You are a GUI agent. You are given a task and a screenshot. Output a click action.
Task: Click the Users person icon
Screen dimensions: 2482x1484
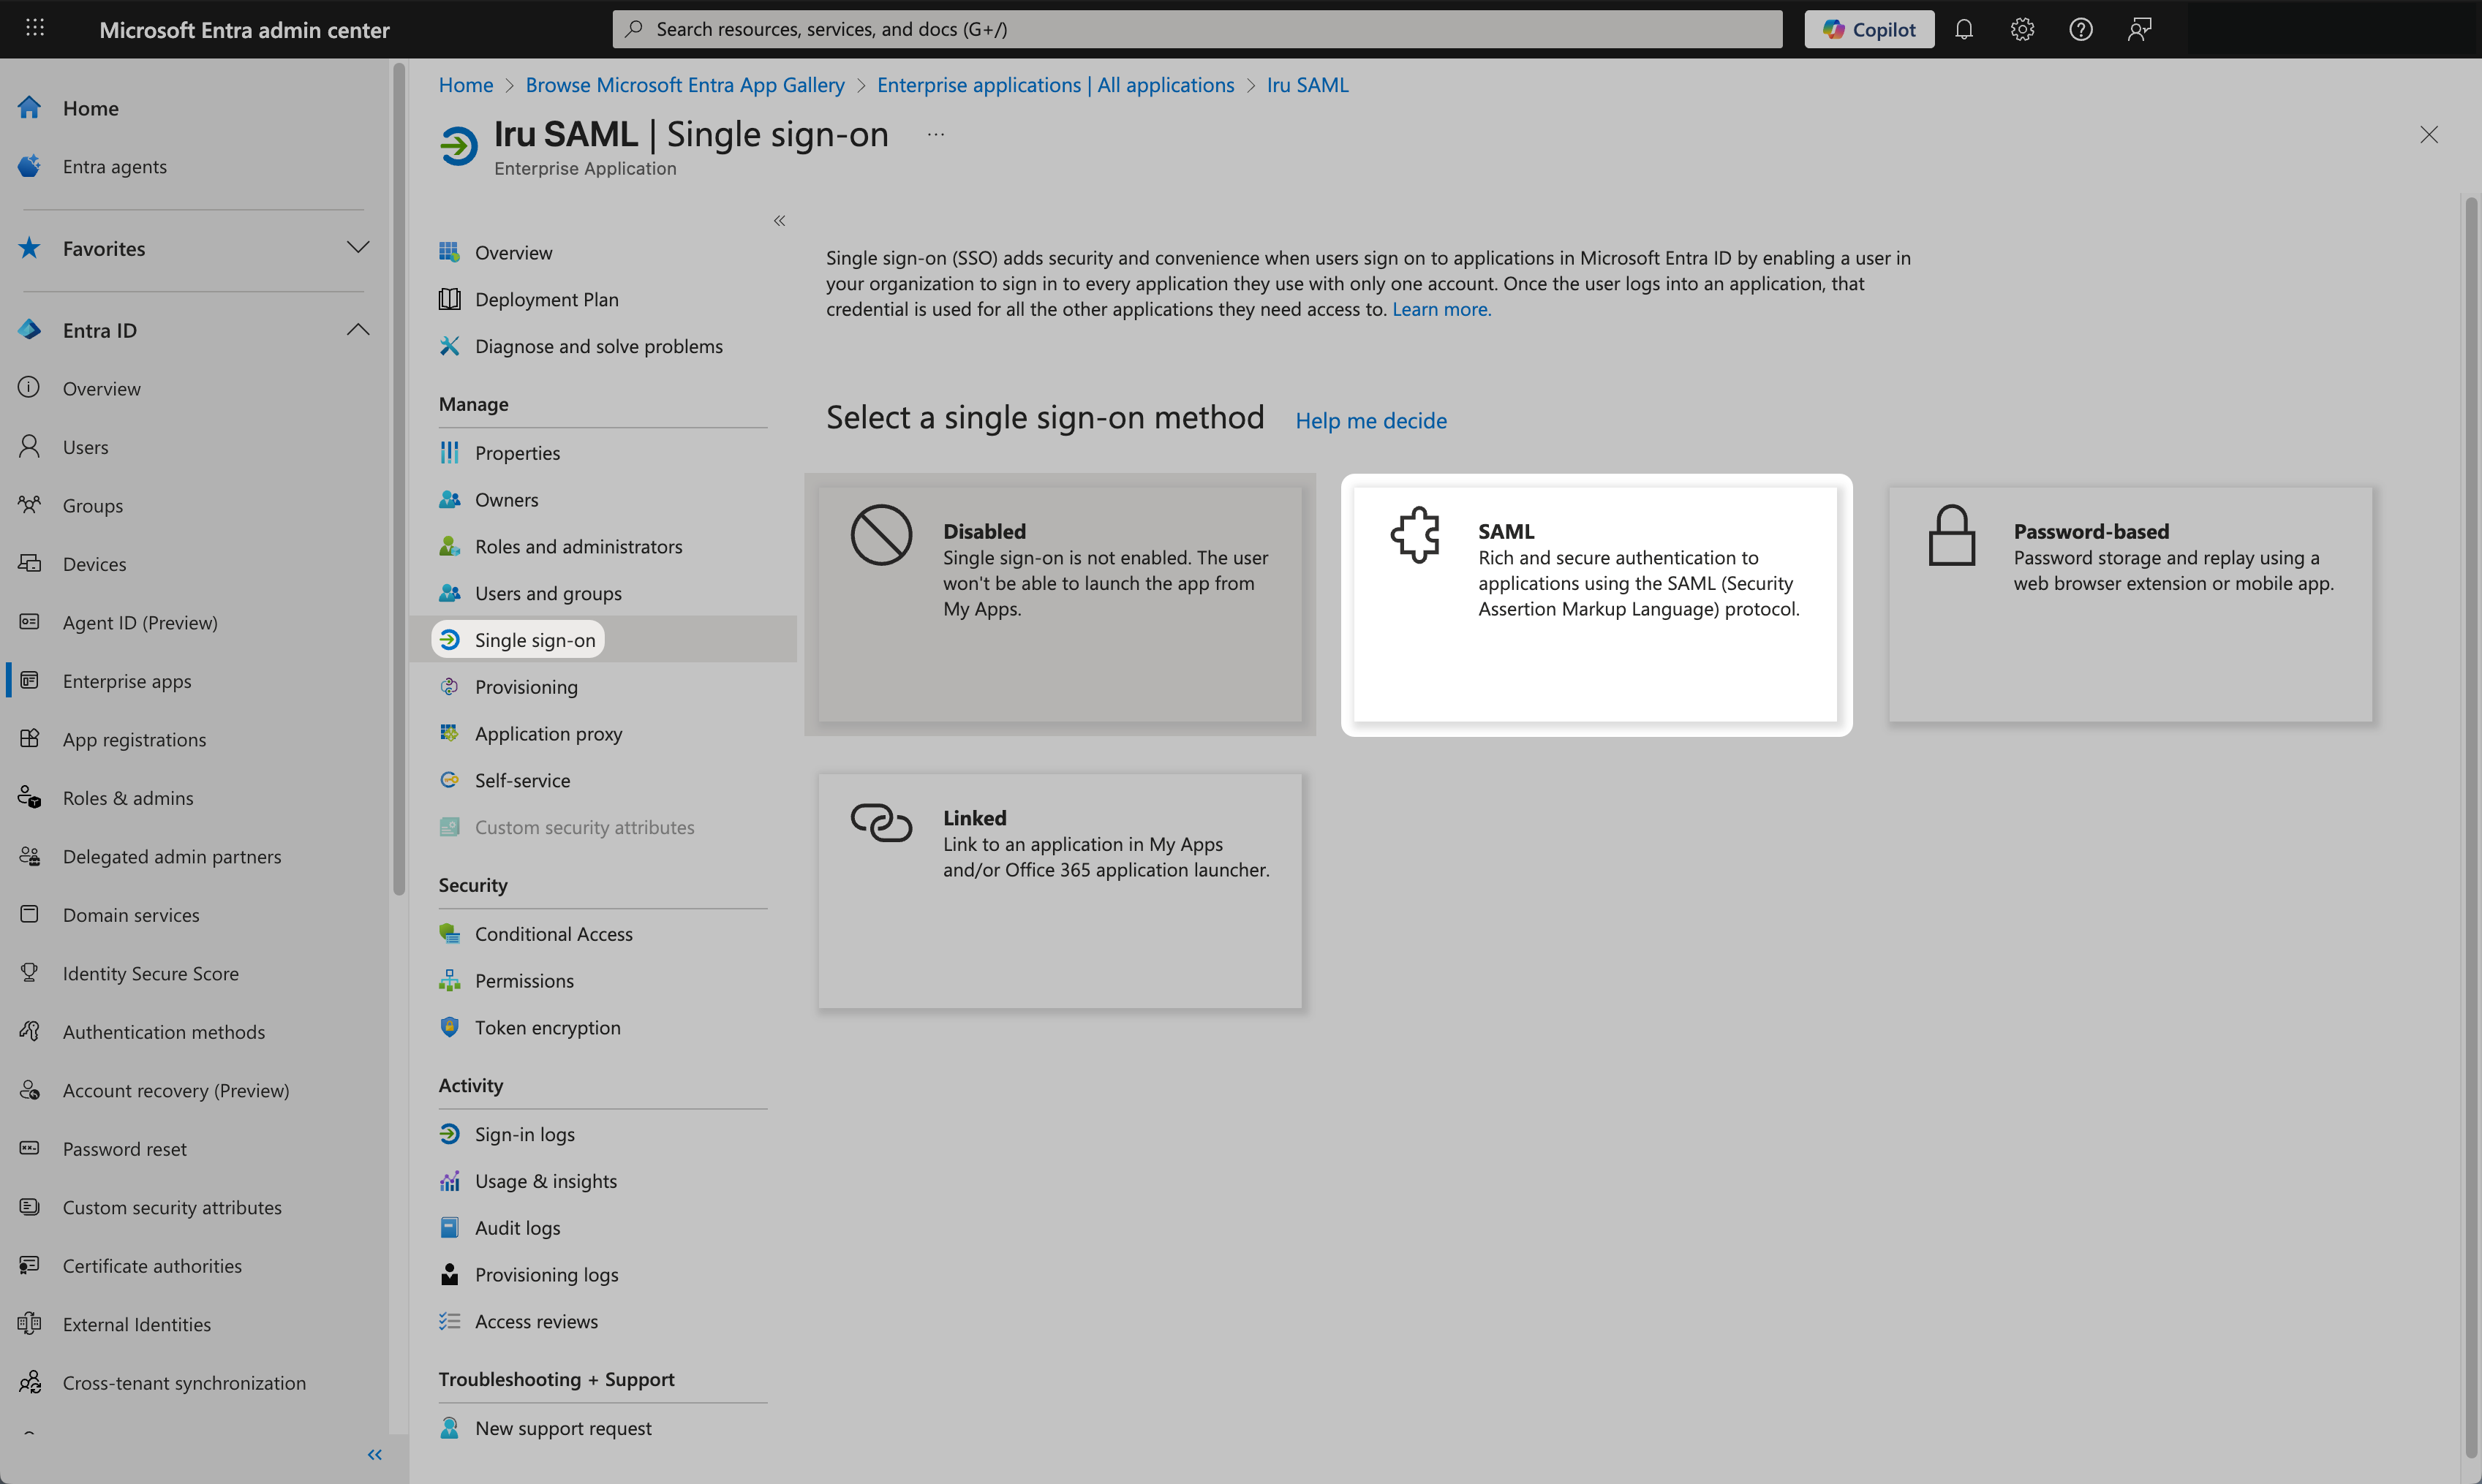[30, 446]
